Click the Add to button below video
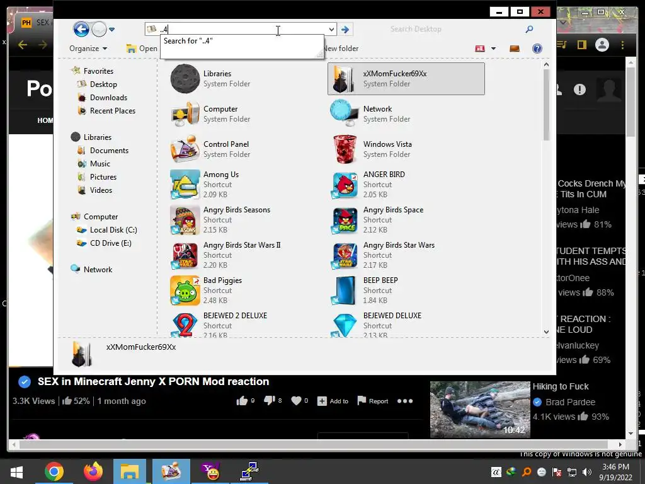 point(333,401)
